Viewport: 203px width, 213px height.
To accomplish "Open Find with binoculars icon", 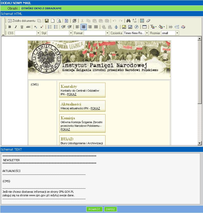I will tap(128, 21).
